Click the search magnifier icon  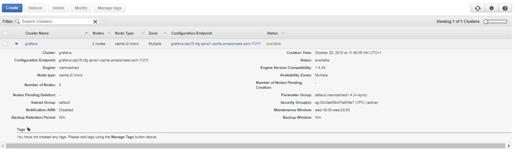[17, 22]
